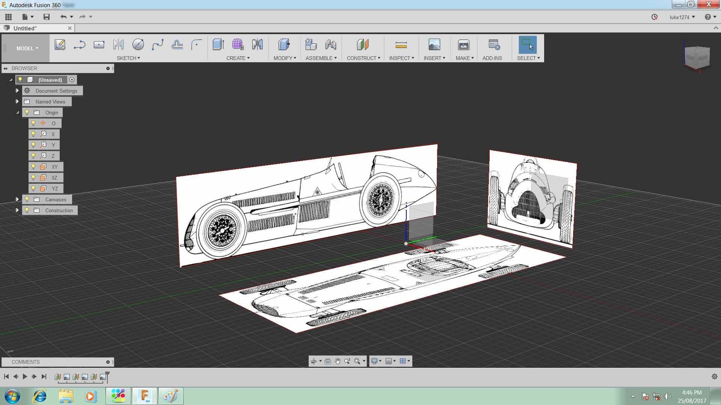Screen dimensions: 721x405
Task: Open the File menu dropdown arrow
Action: click(32, 17)
